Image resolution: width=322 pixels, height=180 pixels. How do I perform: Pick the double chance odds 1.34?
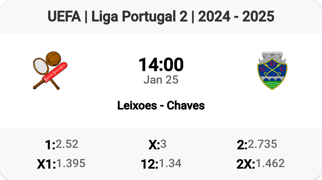coord(169,164)
